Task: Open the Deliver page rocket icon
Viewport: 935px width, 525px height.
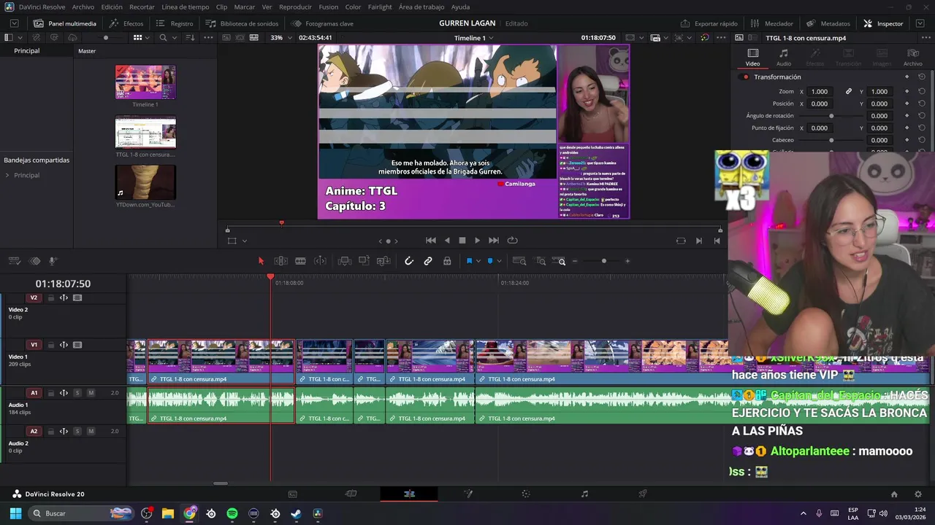Action: point(643,494)
